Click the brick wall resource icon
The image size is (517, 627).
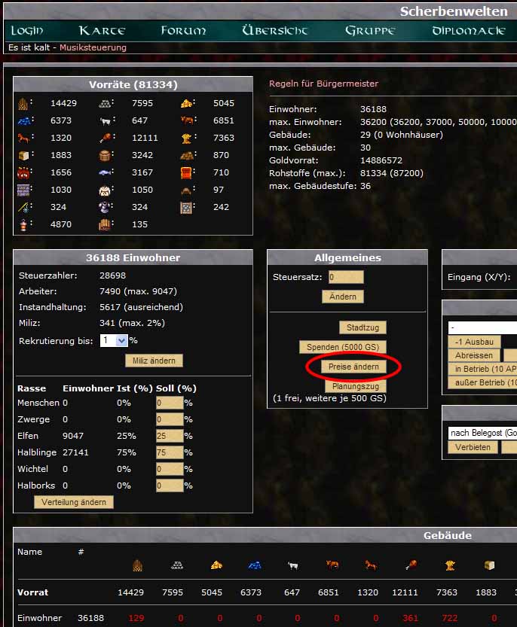24,190
